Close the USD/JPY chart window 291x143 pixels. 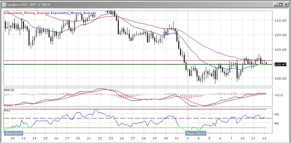[286, 4]
